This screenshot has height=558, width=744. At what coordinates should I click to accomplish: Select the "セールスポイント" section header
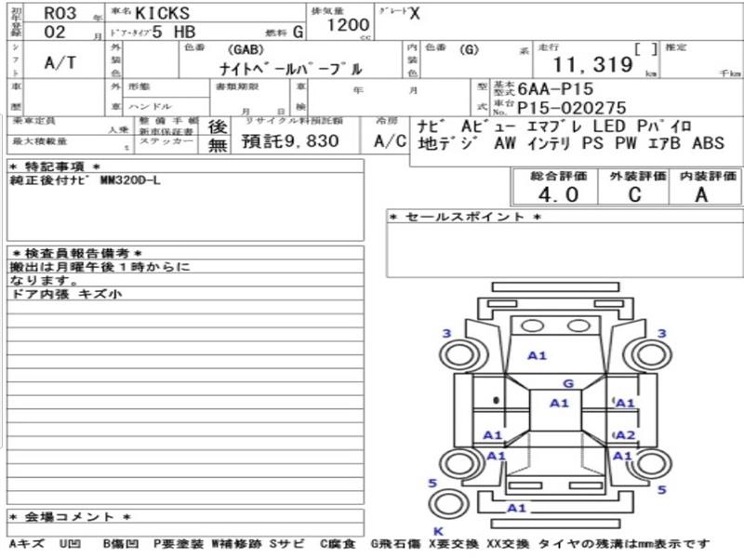[465, 217]
